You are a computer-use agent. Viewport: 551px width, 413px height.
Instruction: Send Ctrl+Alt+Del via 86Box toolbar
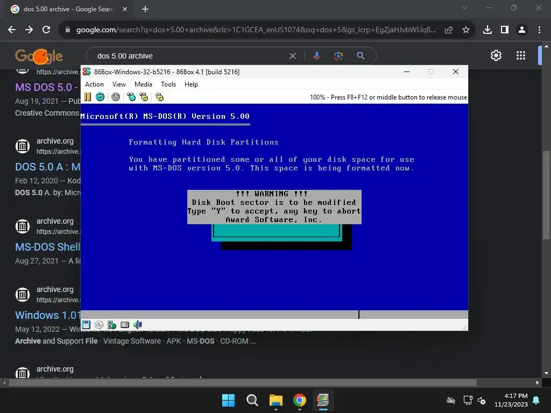[x=131, y=97]
